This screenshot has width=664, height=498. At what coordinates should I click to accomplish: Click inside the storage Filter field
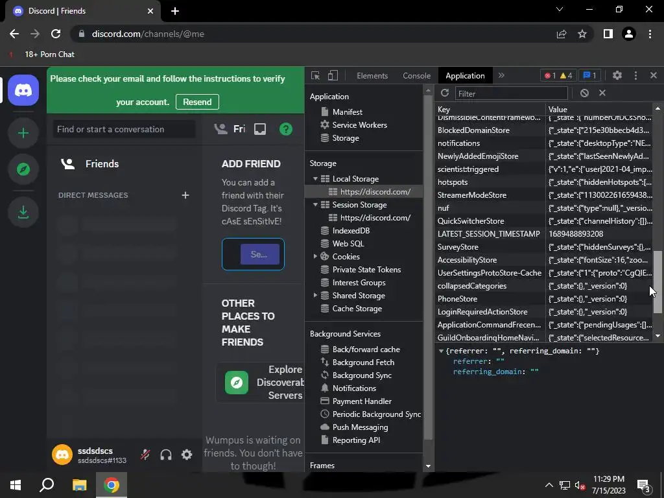click(x=511, y=93)
